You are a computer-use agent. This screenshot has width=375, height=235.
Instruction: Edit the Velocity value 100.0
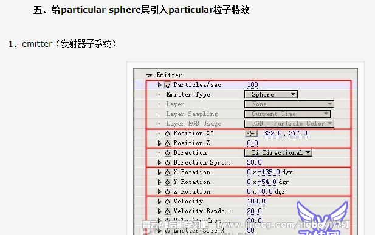coord(256,201)
